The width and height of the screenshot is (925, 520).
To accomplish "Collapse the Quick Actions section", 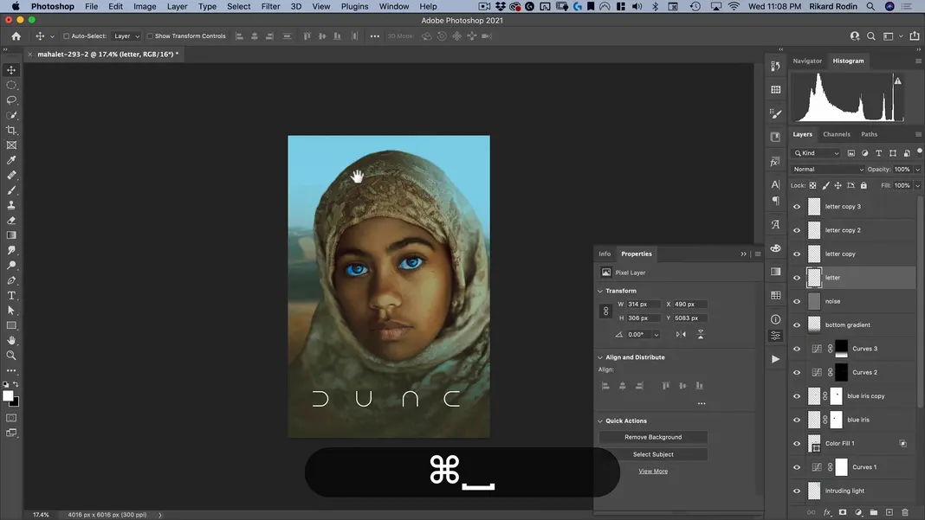I will click(600, 421).
